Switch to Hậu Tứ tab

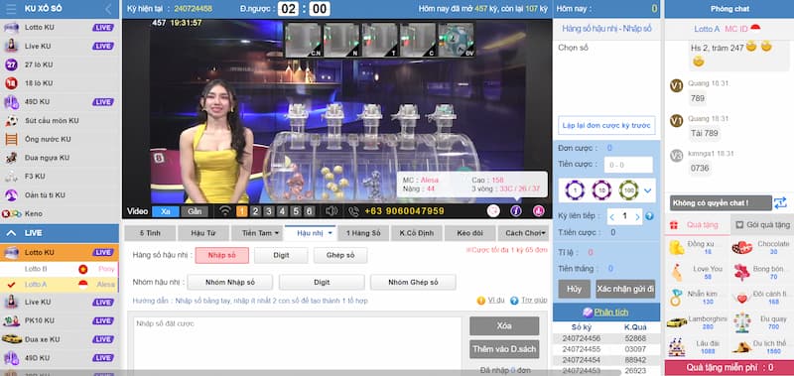point(203,233)
